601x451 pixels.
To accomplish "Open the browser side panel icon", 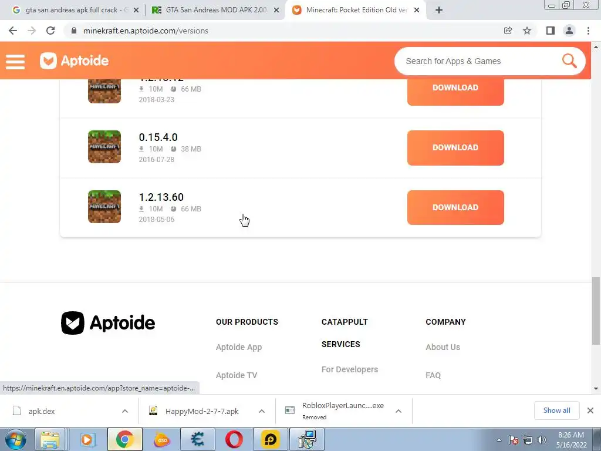I will click(551, 31).
